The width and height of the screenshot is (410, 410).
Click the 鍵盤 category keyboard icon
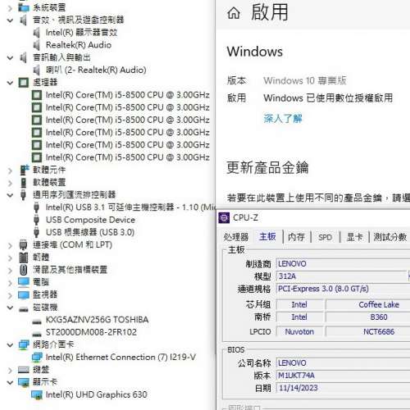[x=24, y=370]
